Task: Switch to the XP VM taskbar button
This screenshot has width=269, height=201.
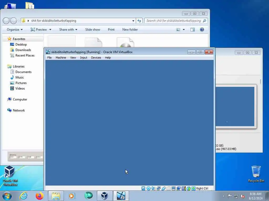Action: point(121,196)
